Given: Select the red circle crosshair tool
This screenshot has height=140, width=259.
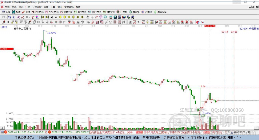Looking at the screenshot, I should coord(52,22).
